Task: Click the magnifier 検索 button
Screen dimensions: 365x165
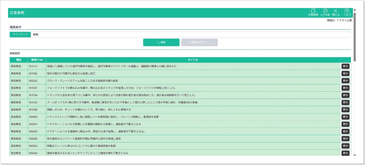Action: [x=161, y=42]
